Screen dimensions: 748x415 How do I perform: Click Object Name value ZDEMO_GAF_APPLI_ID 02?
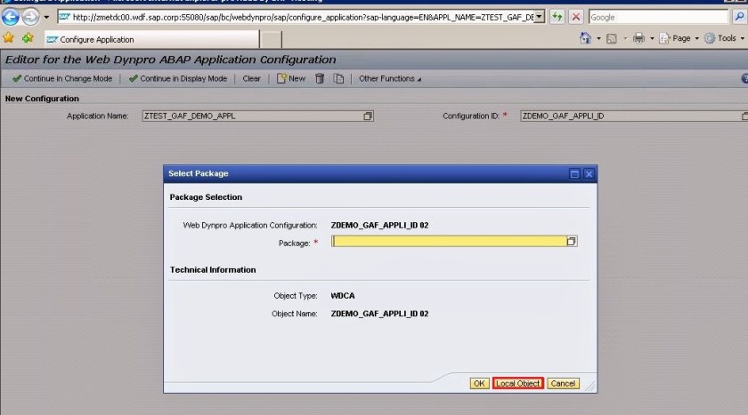pos(379,314)
